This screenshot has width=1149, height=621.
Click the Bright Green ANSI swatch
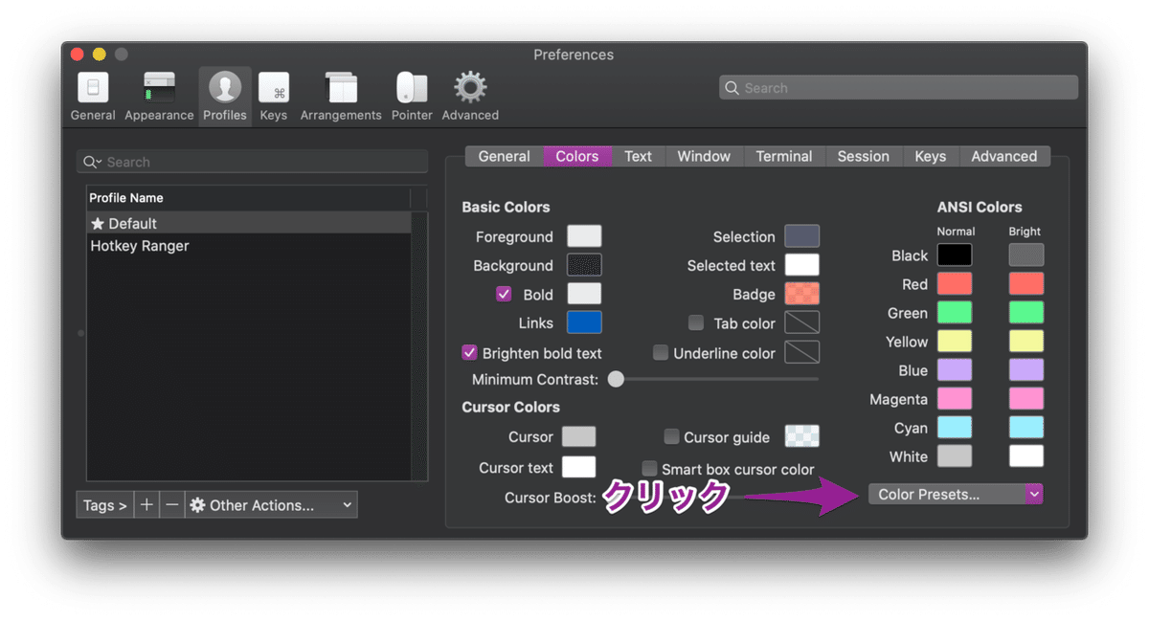click(1026, 312)
